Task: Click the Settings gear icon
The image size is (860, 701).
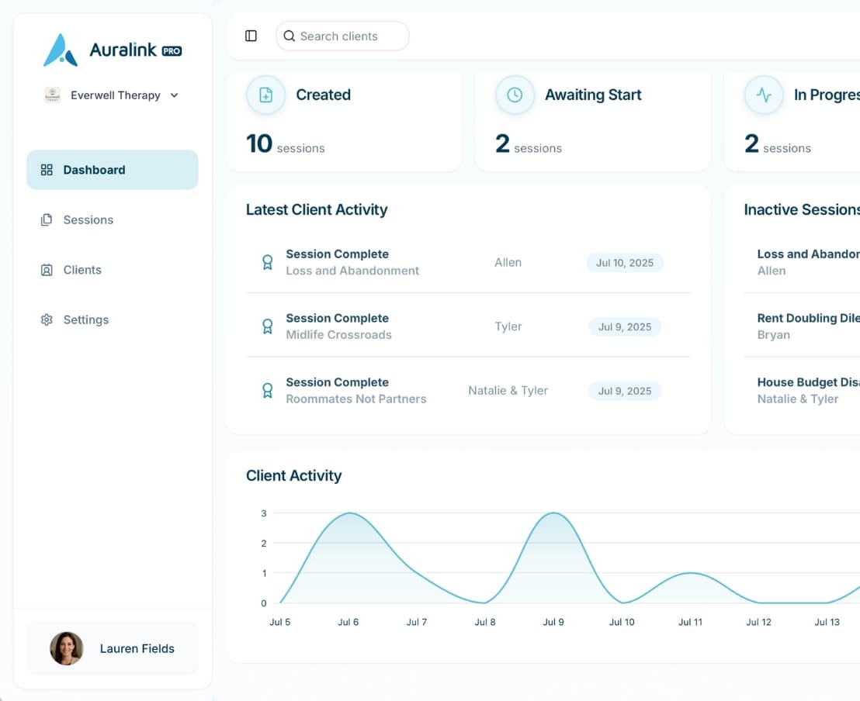Action: point(47,319)
